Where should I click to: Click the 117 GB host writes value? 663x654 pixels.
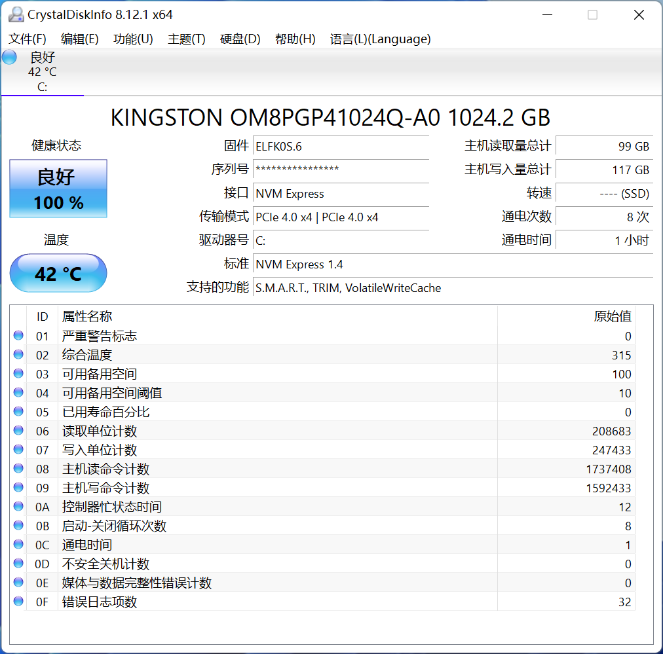[x=604, y=170]
